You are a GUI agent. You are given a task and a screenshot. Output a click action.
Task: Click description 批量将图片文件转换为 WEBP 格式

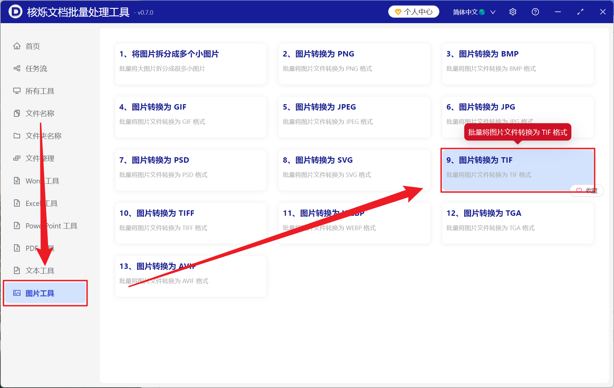click(x=329, y=228)
